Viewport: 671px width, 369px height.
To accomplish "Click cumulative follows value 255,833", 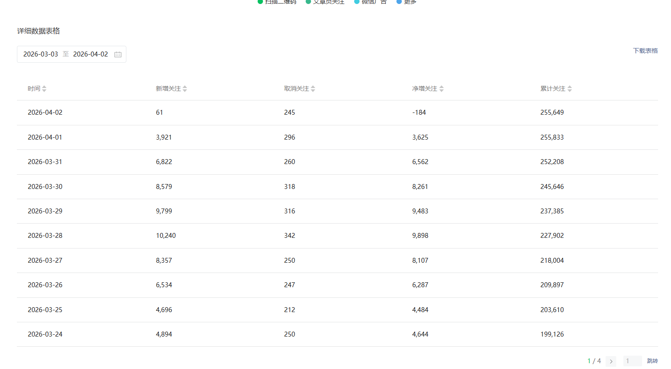I will click(552, 137).
